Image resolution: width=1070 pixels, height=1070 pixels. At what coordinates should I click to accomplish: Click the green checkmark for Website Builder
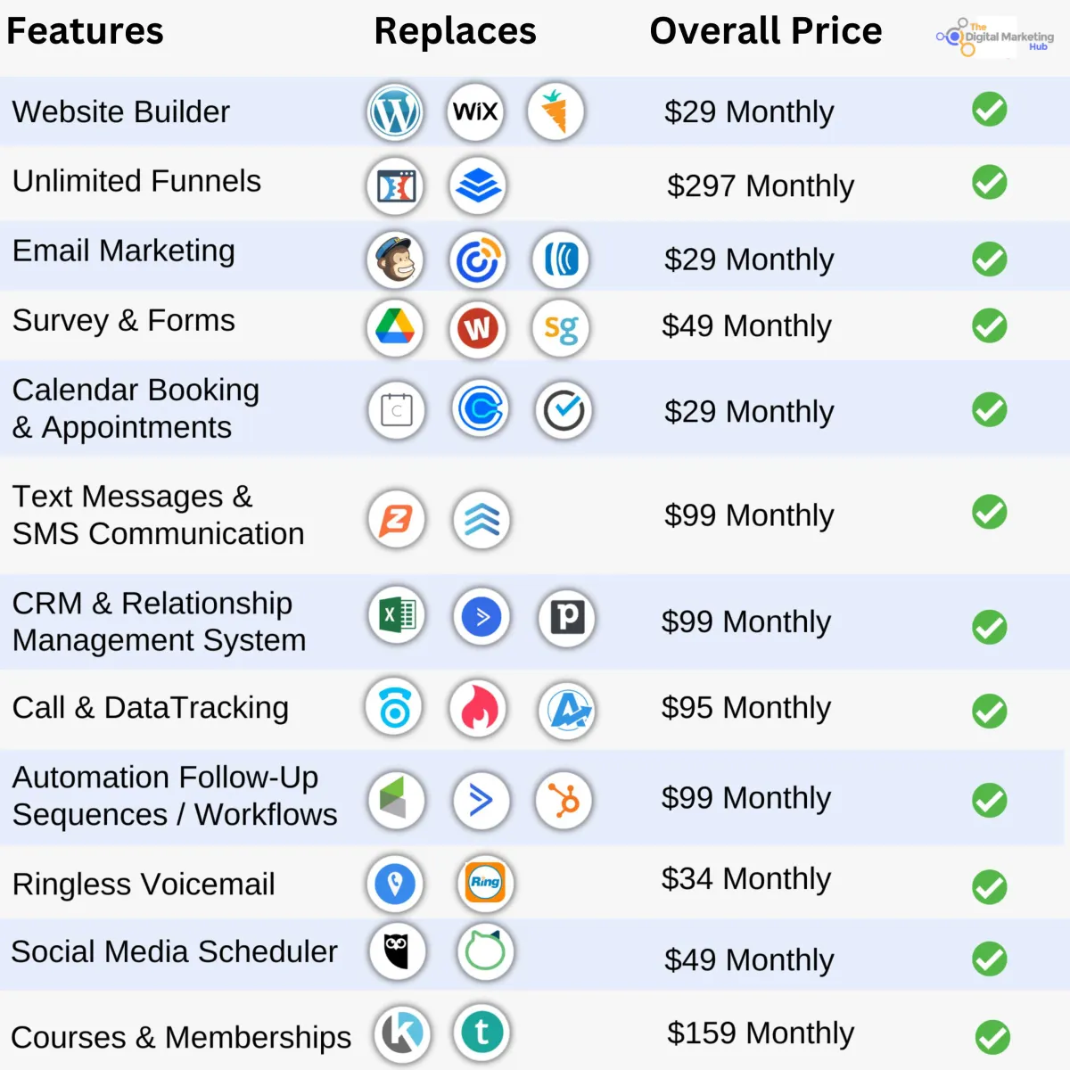click(990, 110)
